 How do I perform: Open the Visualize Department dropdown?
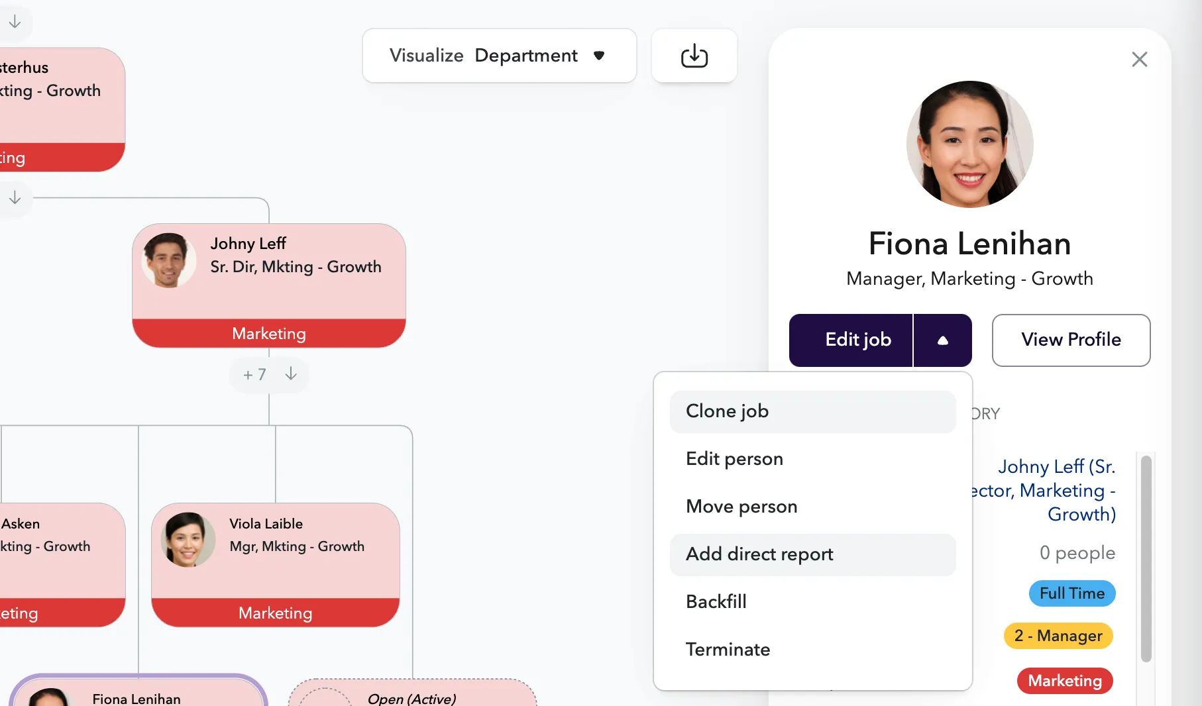499,56
